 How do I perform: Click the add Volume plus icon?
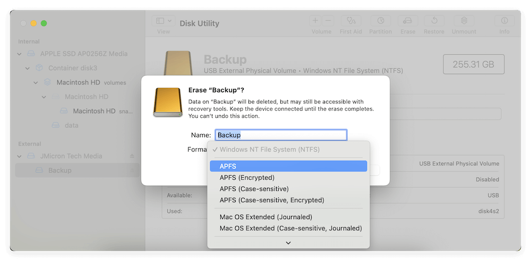(x=315, y=21)
